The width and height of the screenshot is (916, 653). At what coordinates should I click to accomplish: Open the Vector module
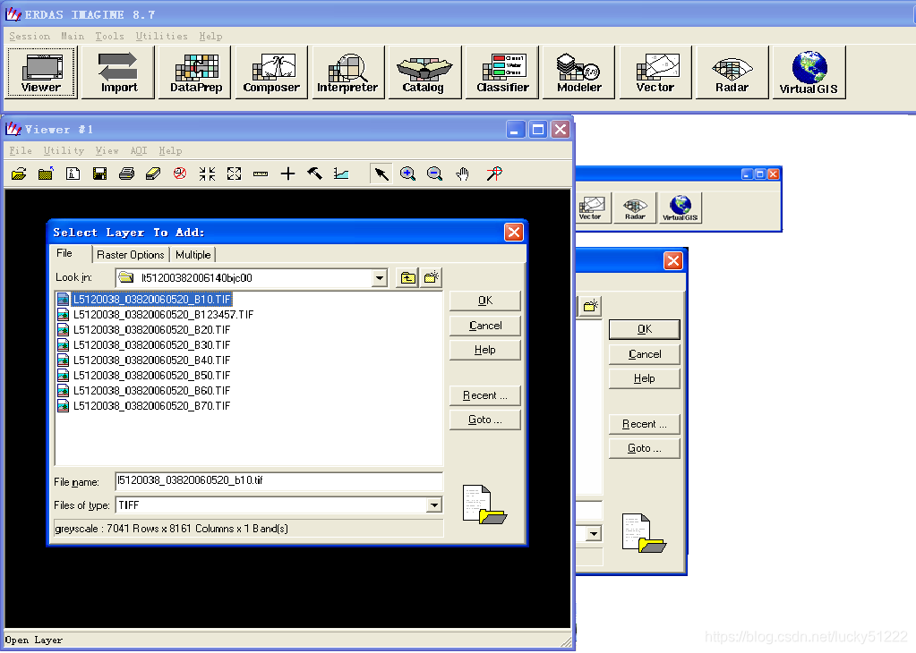[x=655, y=73]
